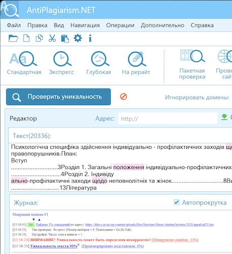Click the down arrow in journal
The image size is (232, 254).
click(x=34, y=219)
